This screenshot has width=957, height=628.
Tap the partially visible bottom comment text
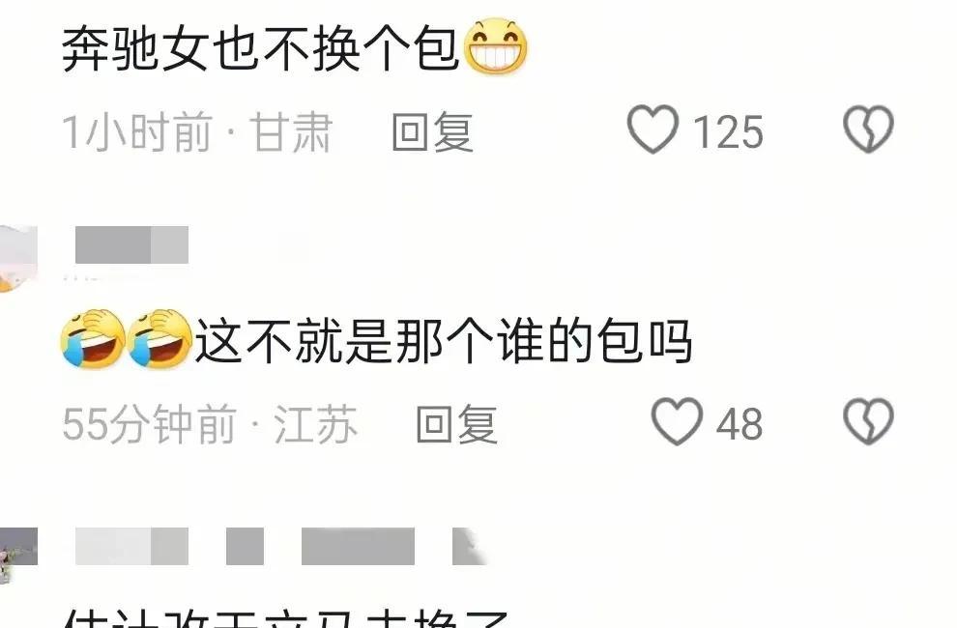285,616
